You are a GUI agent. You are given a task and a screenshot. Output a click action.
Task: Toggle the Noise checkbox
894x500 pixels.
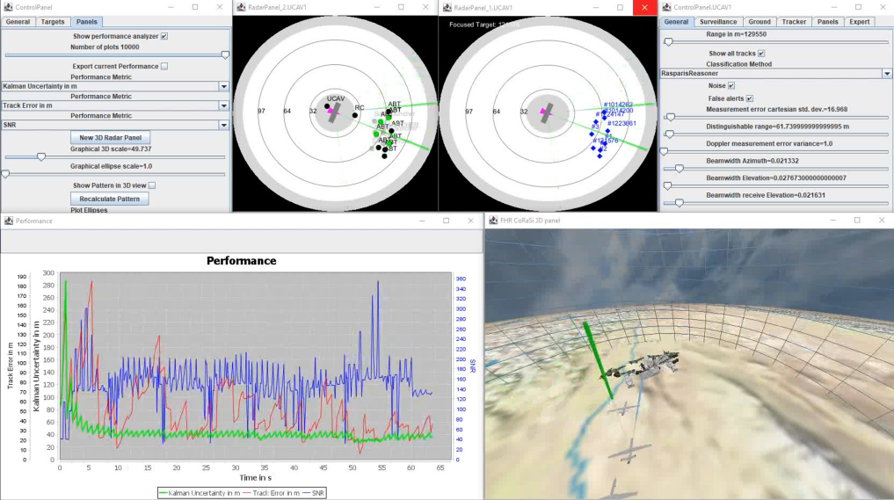[731, 85]
